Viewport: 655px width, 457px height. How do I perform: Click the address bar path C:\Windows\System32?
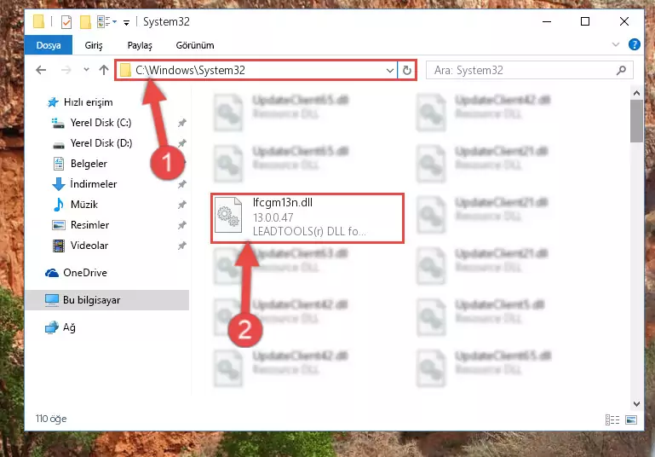pyautogui.click(x=190, y=70)
